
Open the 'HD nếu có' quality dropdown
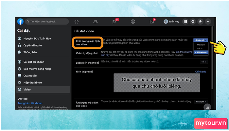200,40
